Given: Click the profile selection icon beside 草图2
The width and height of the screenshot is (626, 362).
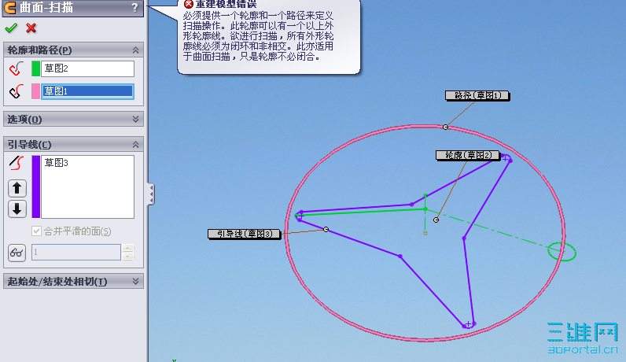Looking at the screenshot, I should pyautogui.click(x=17, y=68).
